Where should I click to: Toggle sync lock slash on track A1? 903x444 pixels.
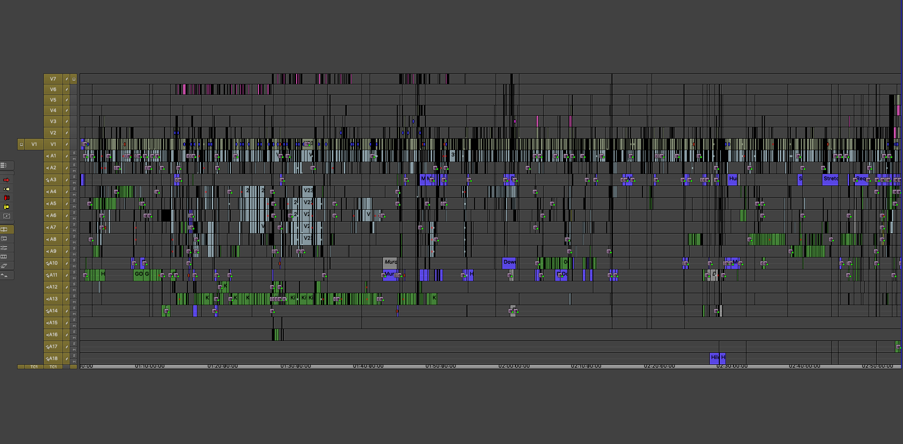click(x=67, y=156)
